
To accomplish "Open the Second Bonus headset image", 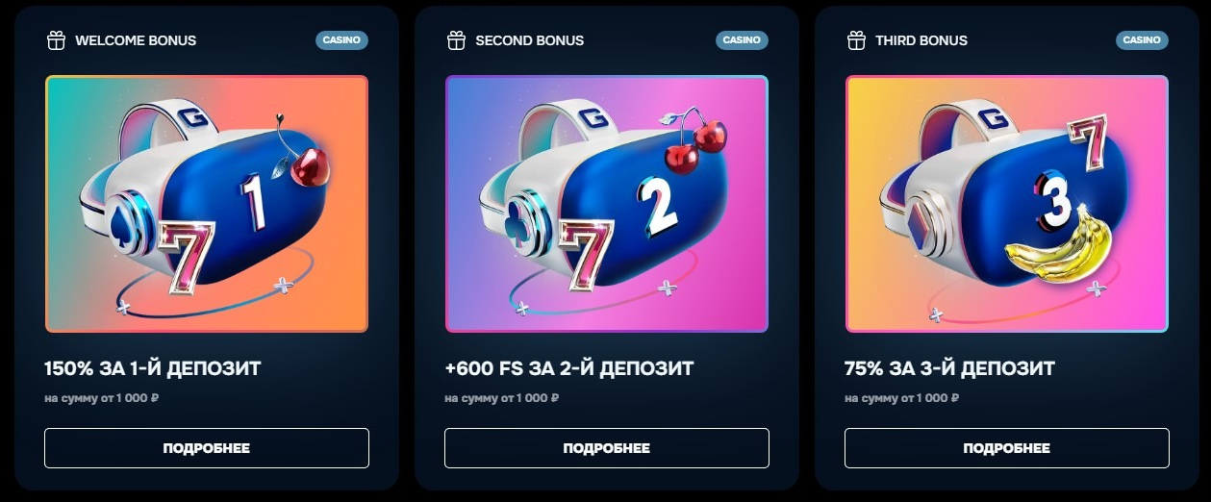I will pos(607,204).
